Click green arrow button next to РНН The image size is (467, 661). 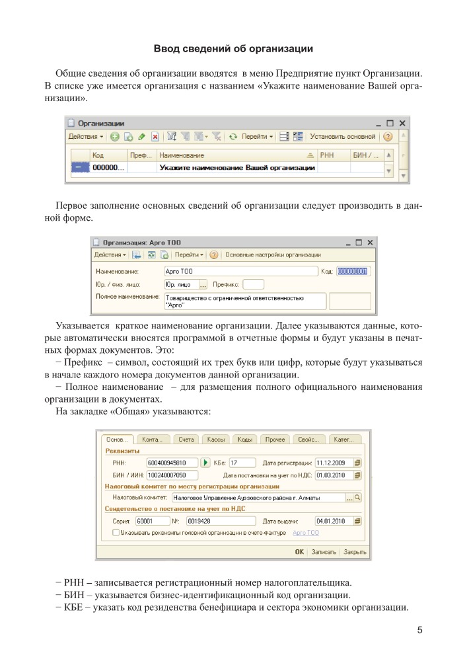pos(205,463)
